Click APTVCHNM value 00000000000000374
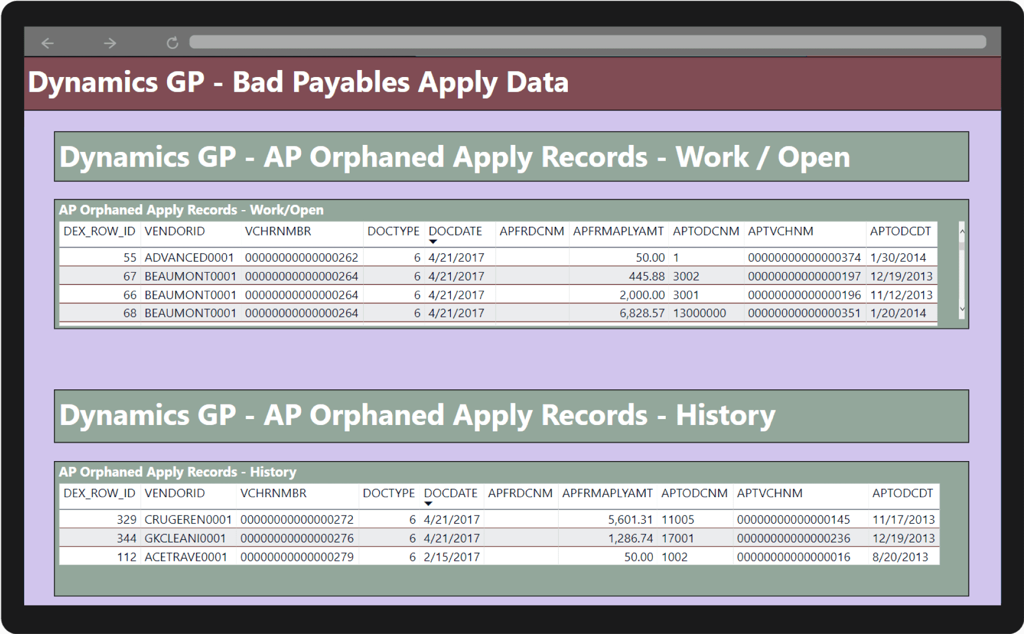 [x=804, y=257]
